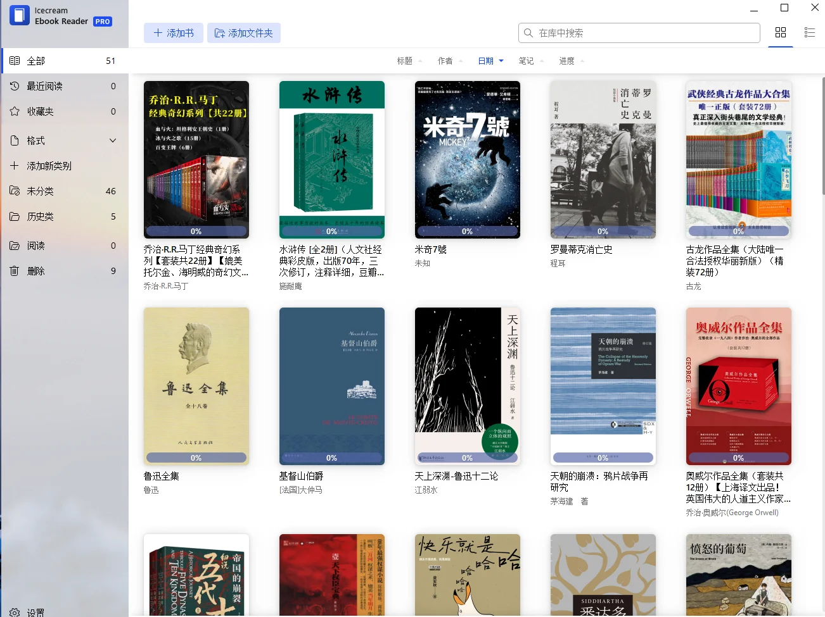This screenshot has width=825, height=617.
Task: Click progress bar on 水浒传 cover
Action: pyautogui.click(x=332, y=231)
